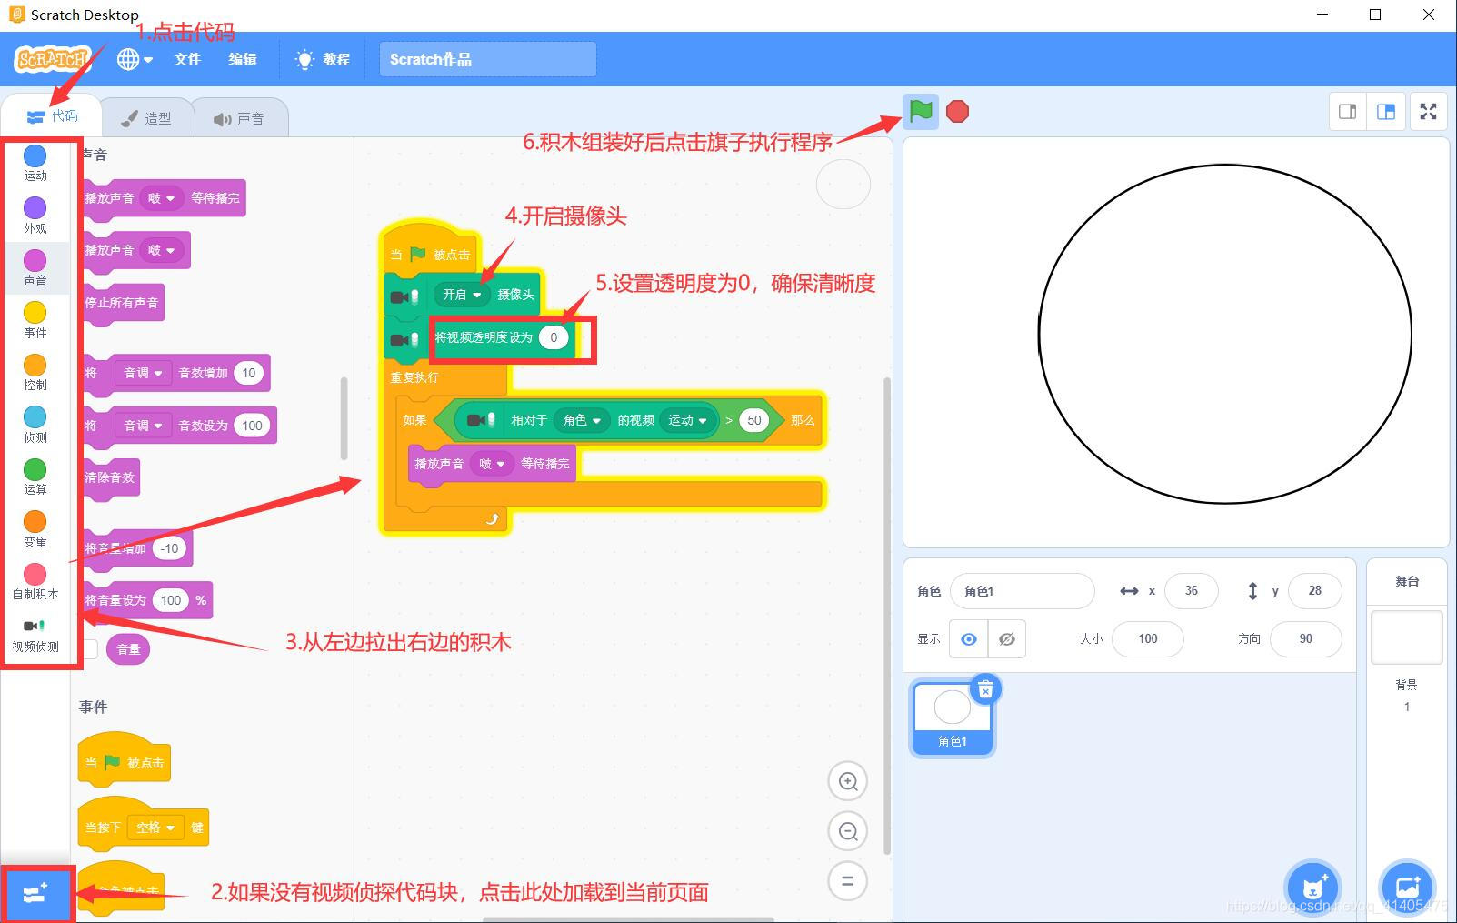This screenshot has width=1457, height=923.
Task: Click the workspace vertical scrollbar
Action: coord(887,616)
